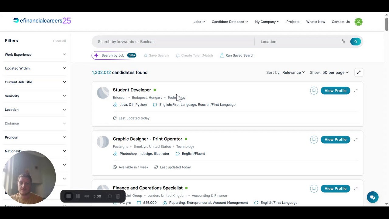This screenshot has width=389, height=219.
Task: Bookmark the Graphic Designer candidate
Action: (314, 140)
